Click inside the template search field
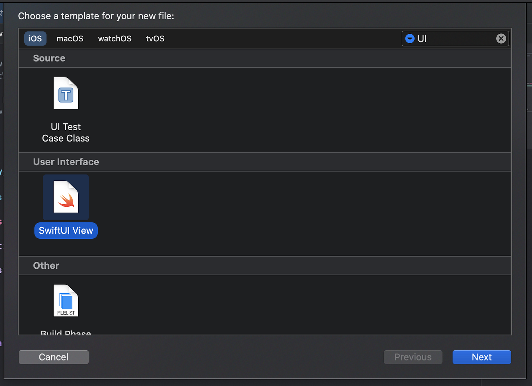This screenshot has width=532, height=386. [x=456, y=38]
